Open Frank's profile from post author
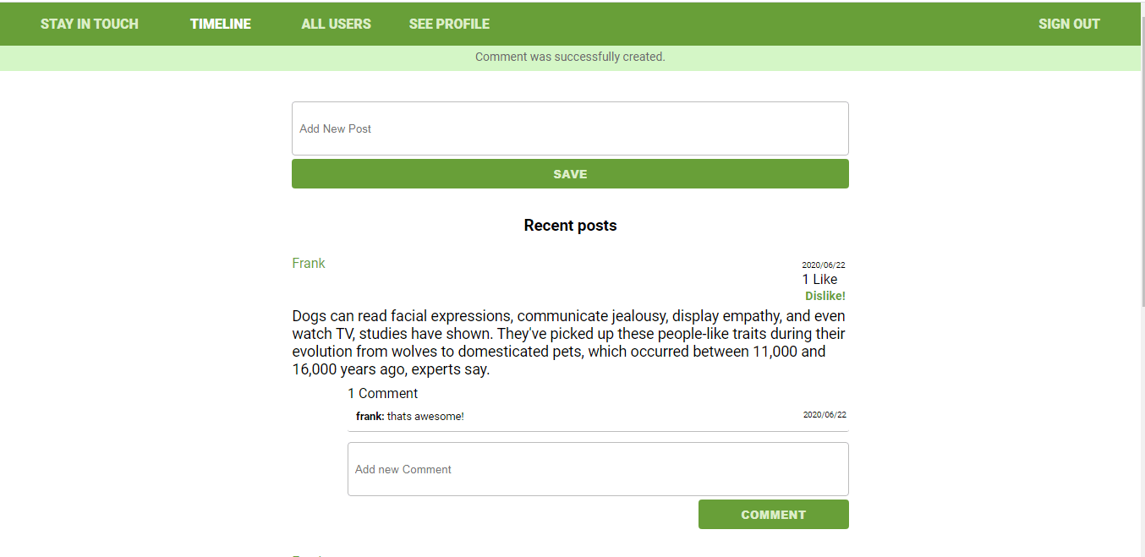Image resolution: width=1145 pixels, height=557 pixels. pos(309,263)
